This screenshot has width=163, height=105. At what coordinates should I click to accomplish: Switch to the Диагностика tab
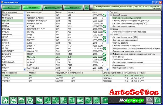click(32, 8)
